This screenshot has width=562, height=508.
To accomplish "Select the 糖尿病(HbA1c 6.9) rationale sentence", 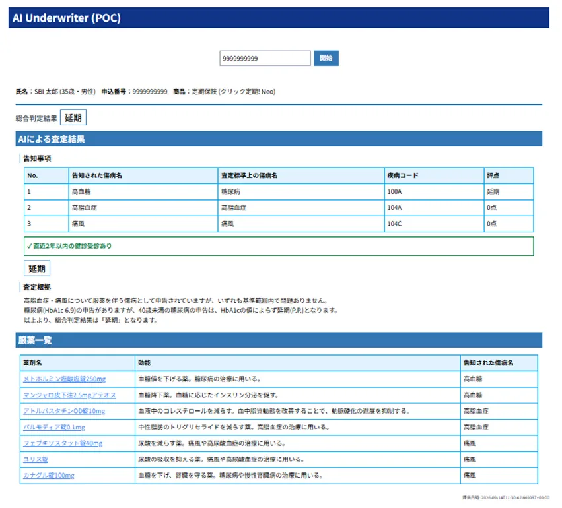I will (181, 310).
